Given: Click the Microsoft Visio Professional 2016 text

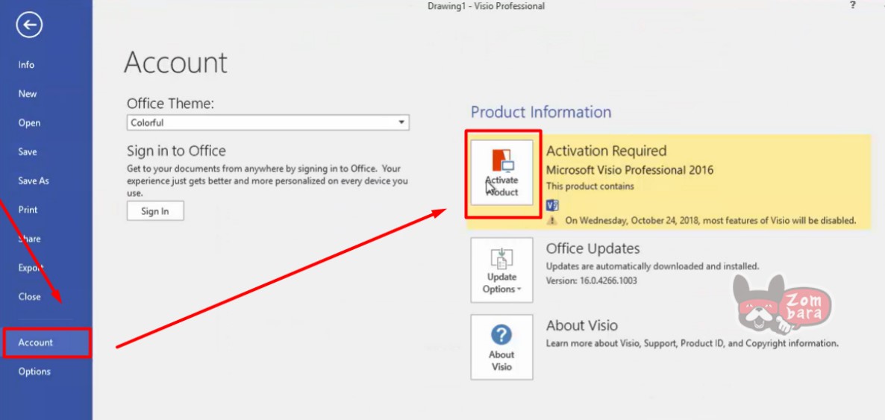Looking at the screenshot, I should click(x=630, y=170).
